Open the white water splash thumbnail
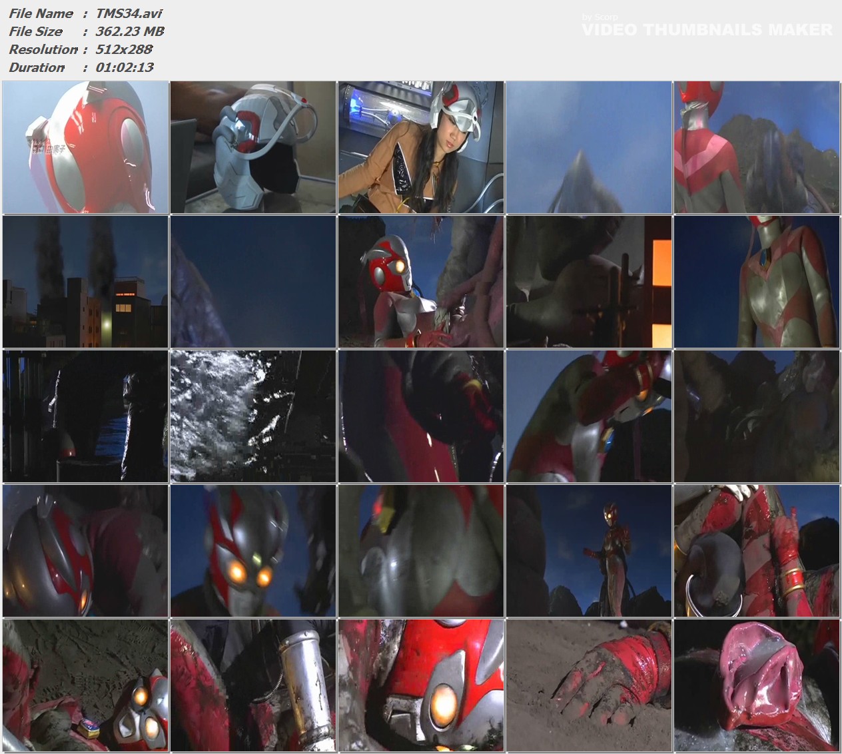Image resolution: width=842 pixels, height=754 pixels. (x=253, y=416)
